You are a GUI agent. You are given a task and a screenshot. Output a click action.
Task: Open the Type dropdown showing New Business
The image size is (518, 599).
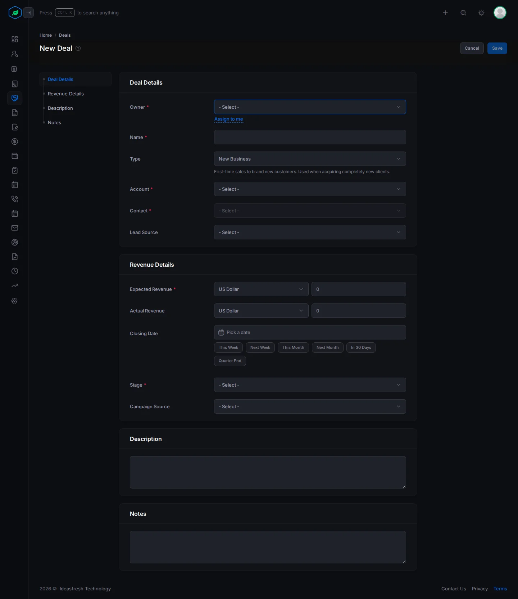pos(310,159)
